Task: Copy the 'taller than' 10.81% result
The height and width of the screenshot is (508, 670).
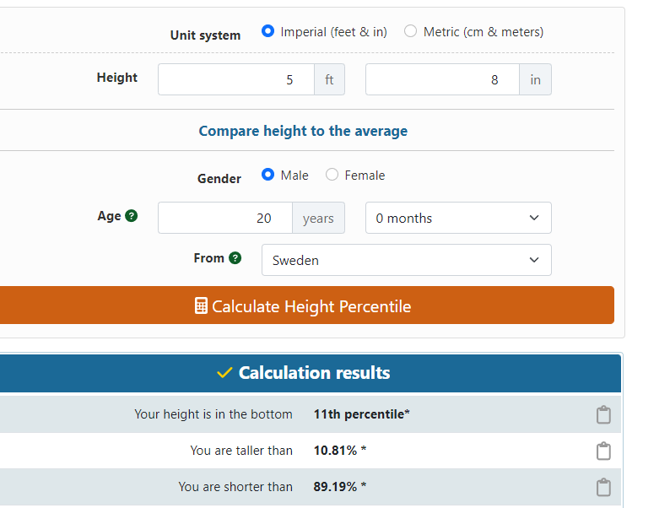Action: tap(602, 451)
